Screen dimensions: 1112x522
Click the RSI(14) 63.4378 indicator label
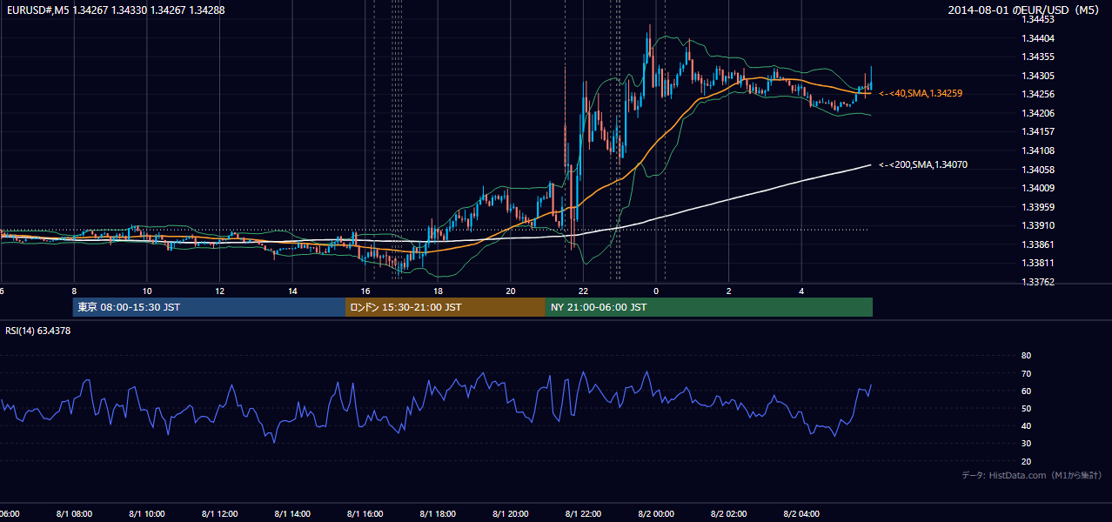pyautogui.click(x=38, y=331)
